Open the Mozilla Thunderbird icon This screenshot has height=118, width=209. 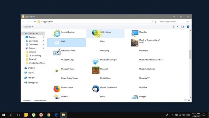coord(96,89)
